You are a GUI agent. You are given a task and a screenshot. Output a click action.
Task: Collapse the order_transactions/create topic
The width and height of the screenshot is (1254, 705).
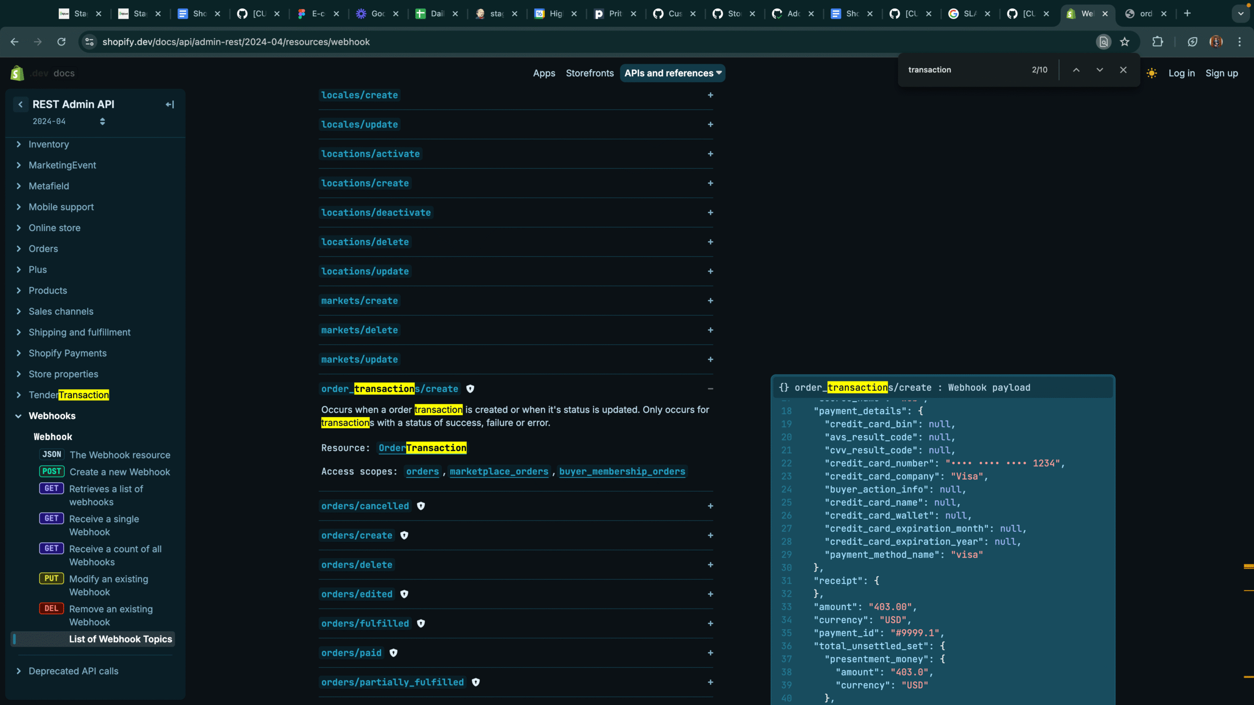710,389
